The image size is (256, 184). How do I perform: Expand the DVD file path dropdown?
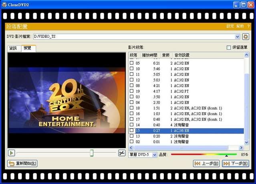coord(238,37)
